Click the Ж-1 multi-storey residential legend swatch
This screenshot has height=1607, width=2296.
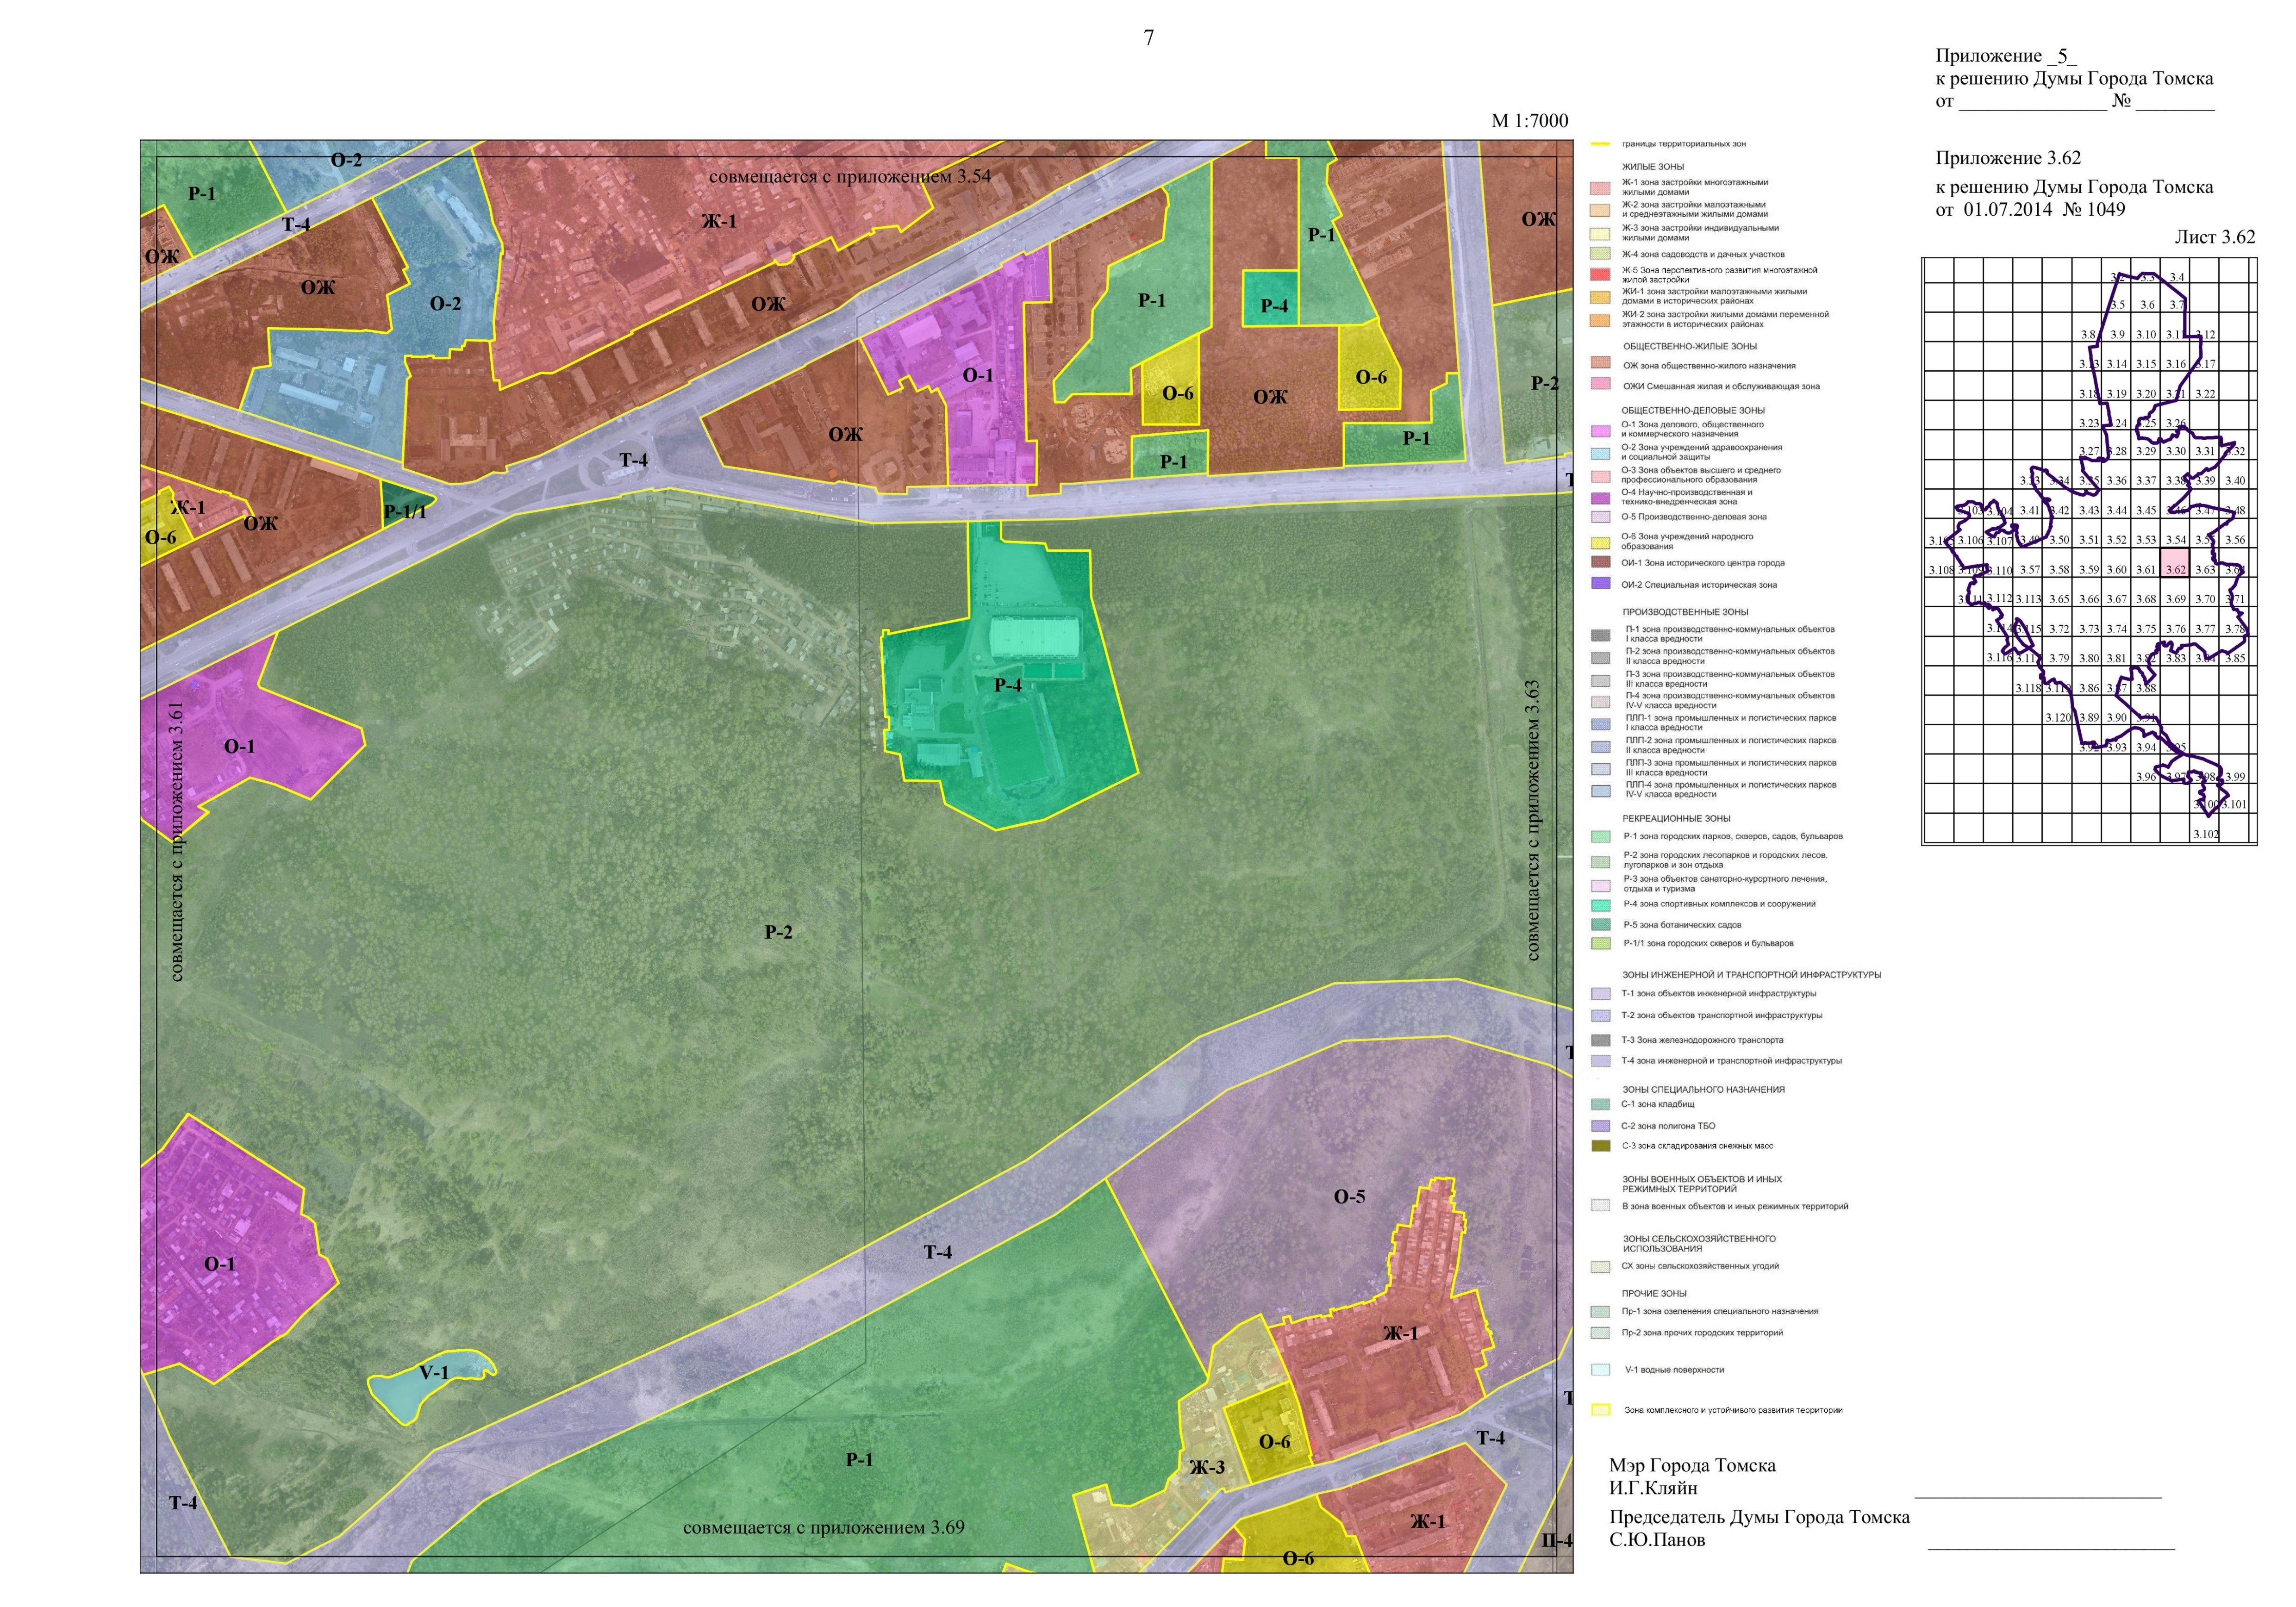pos(1600,188)
